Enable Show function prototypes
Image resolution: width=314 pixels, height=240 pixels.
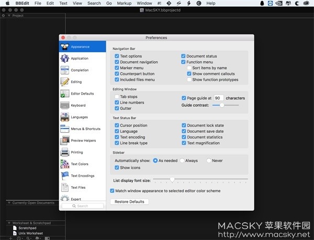[189, 79]
